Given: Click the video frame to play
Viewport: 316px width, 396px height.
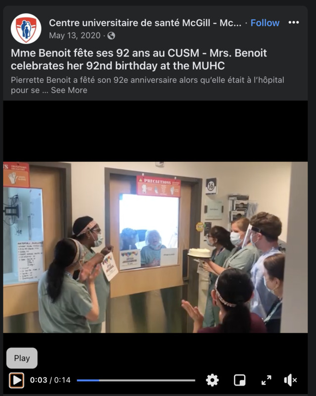Looking at the screenshot, I should tap(155, 247).
